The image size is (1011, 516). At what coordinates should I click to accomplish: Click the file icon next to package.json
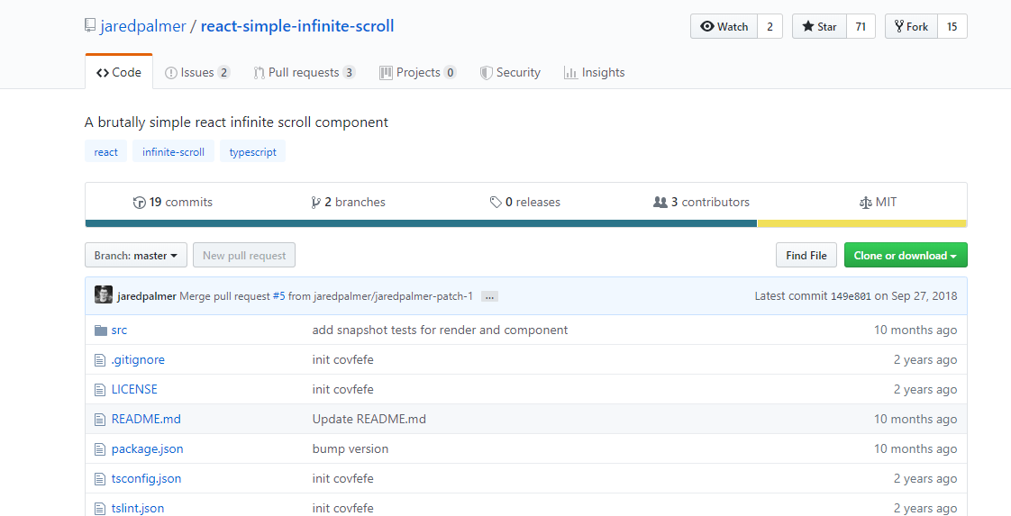coord(100,449)
